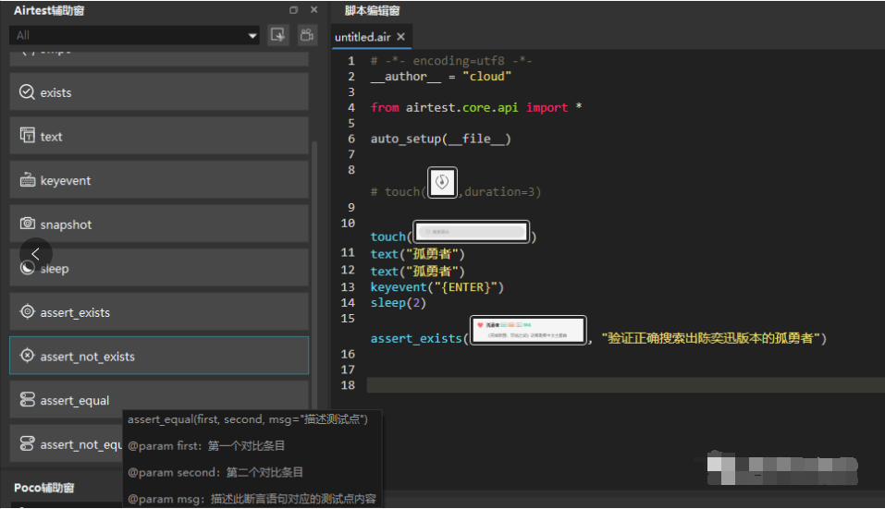Image resolution: width=885 pixels, height=509 pixels.
Task: Click text("孤勇者") on line 12
Action: point(417,272)
